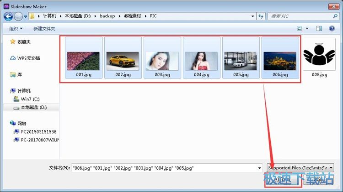
Task: Click the 005.jpg white car thumbnail
Action: pos(241,61)
